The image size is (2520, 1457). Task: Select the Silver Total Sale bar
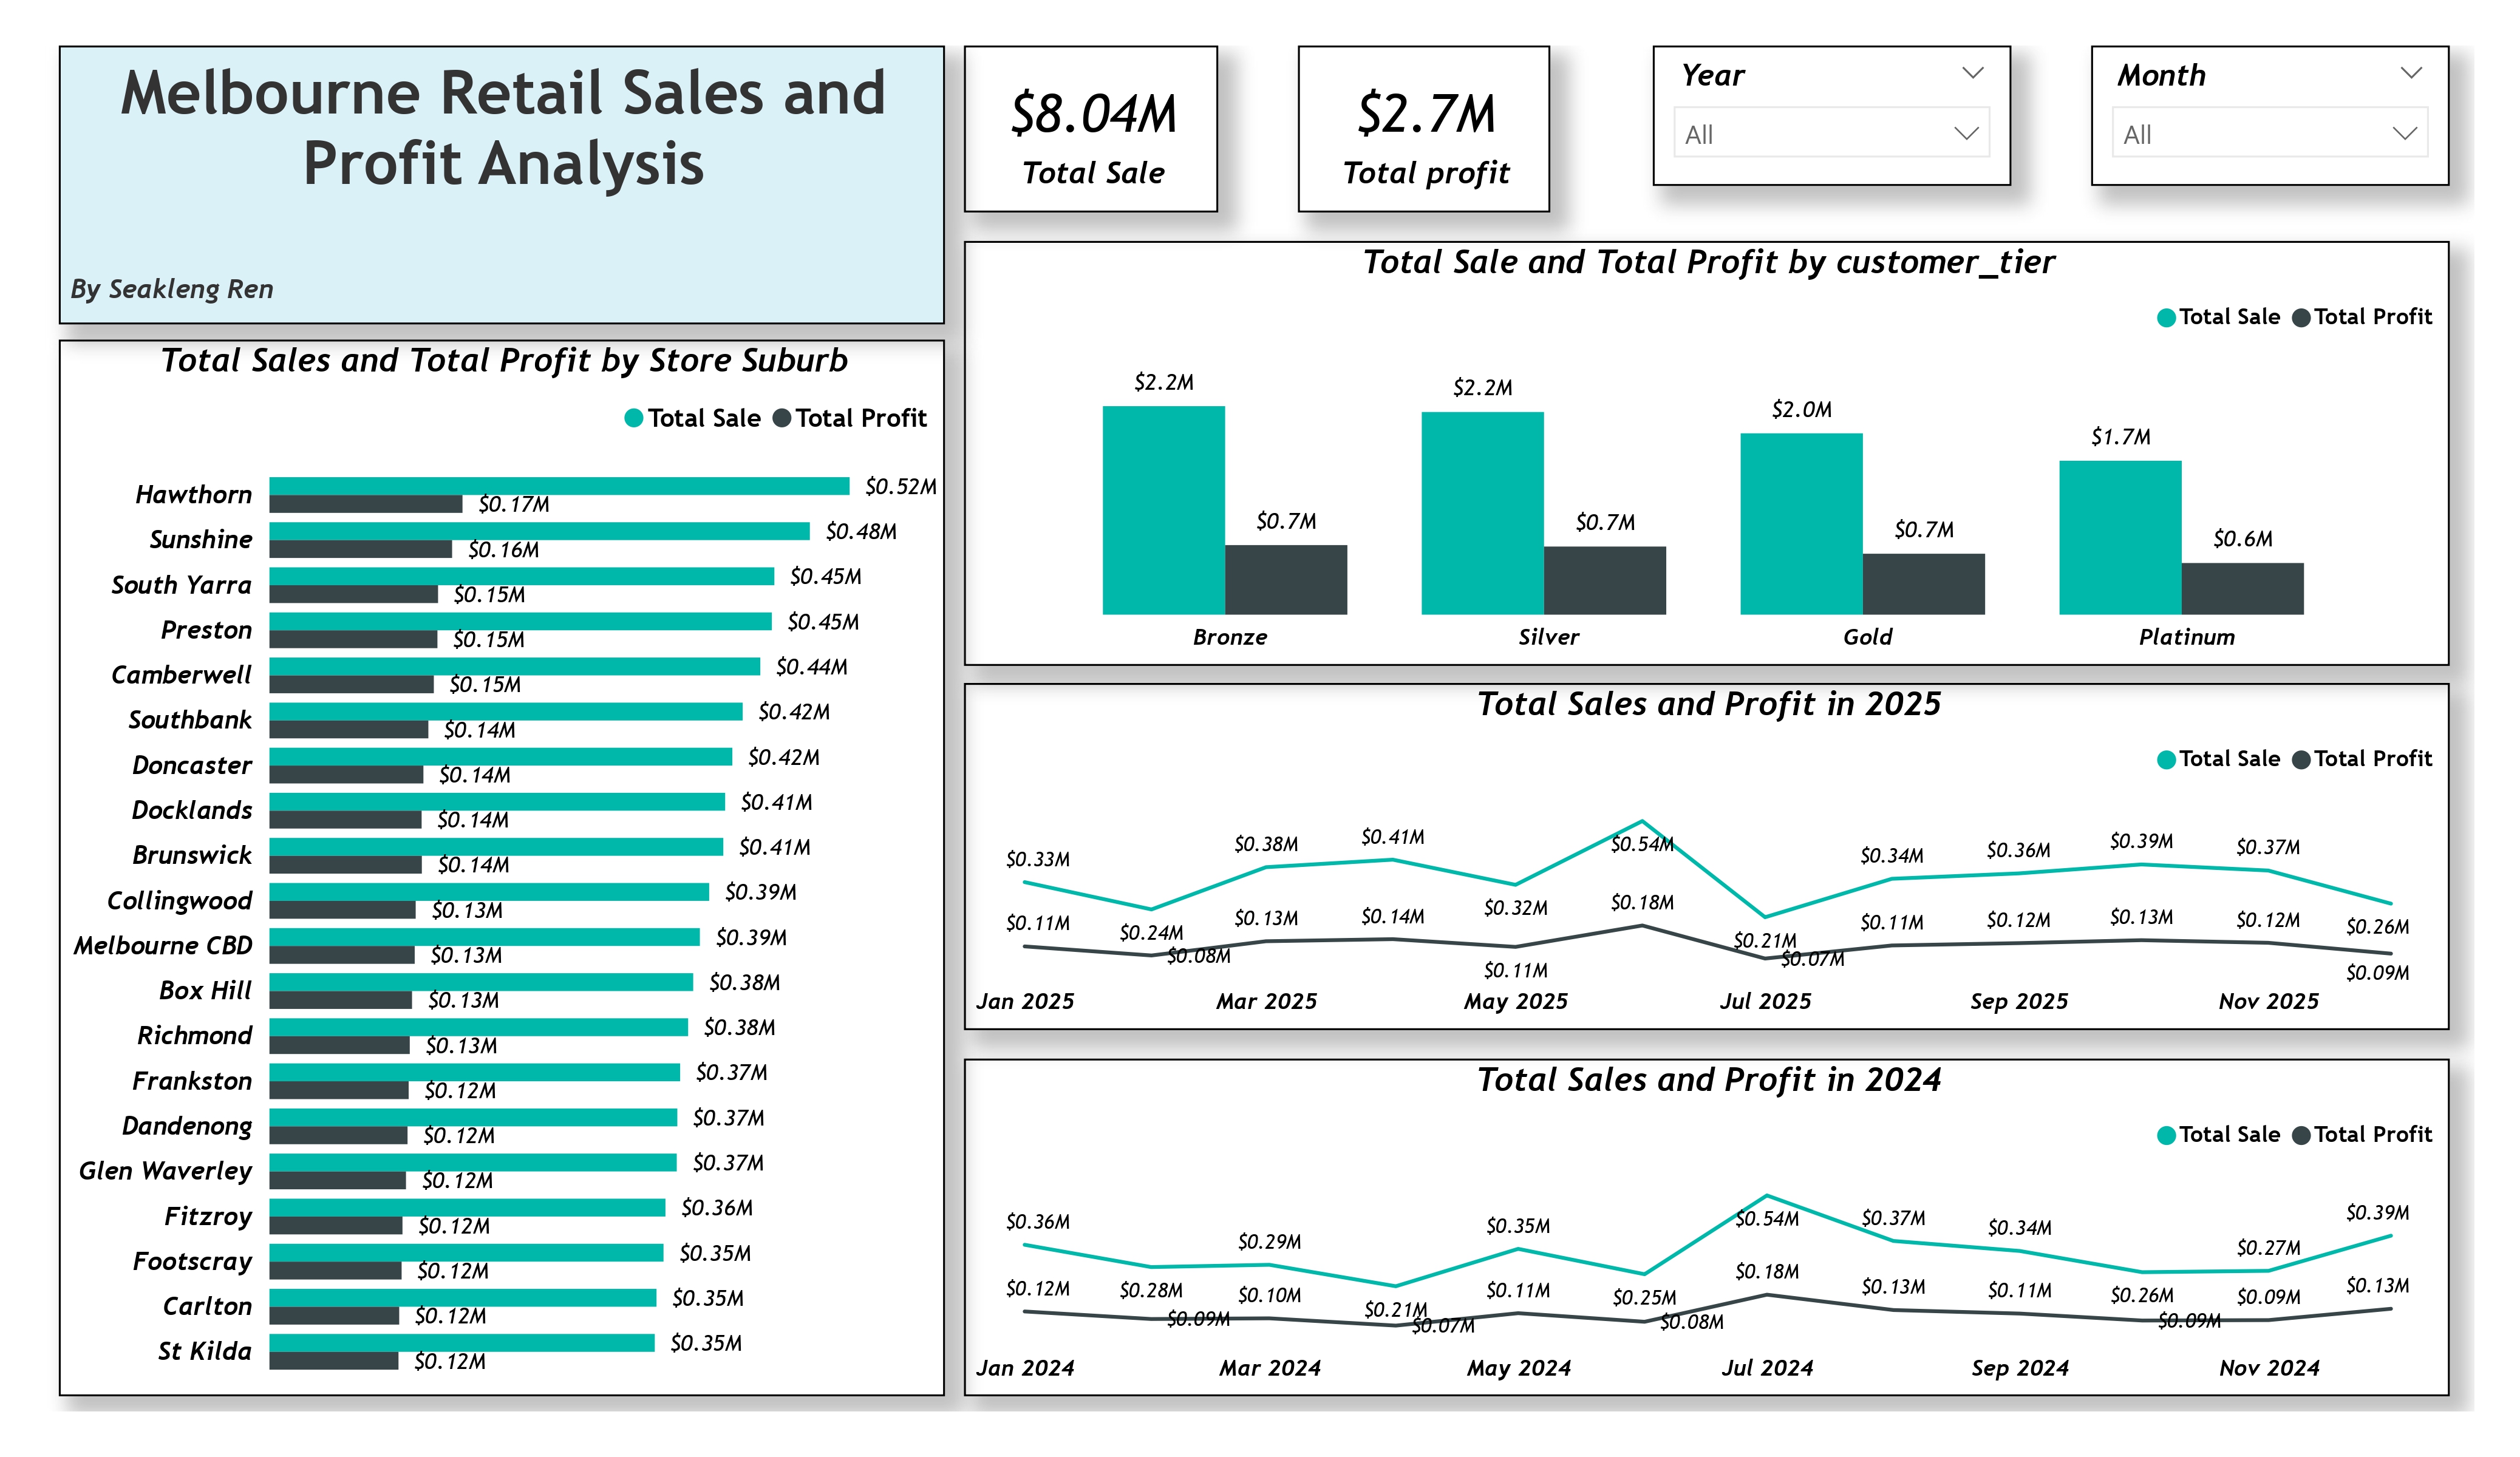(1482, 513)
